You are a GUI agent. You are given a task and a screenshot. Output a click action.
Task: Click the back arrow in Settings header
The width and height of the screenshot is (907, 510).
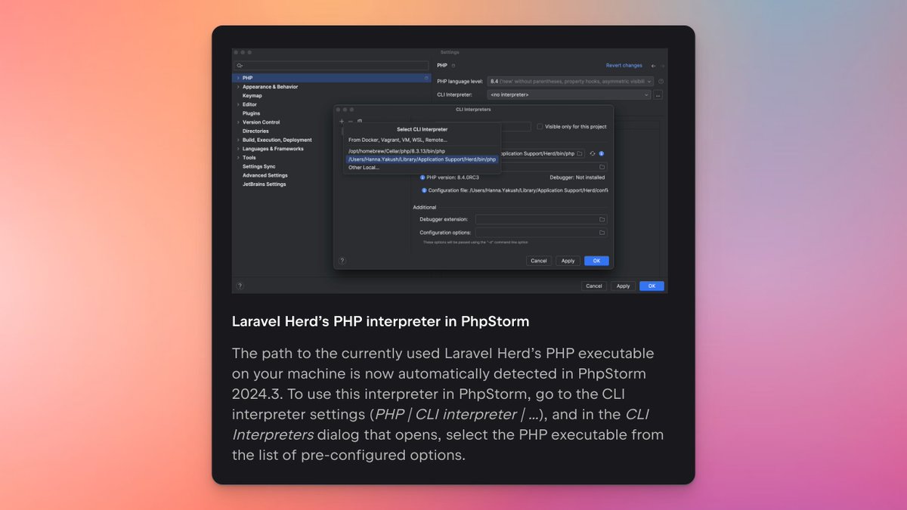[x=654, y=66]
